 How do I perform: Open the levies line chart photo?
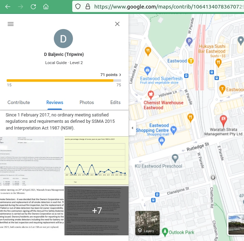coord(96,161)
